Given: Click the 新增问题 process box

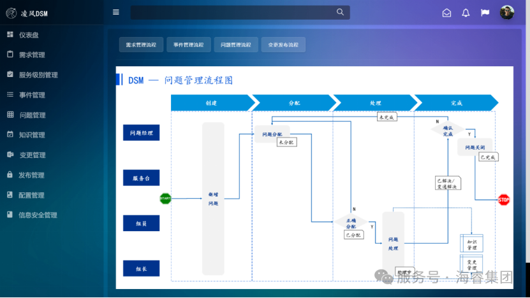Looking at the screenshot, I should pos(213,199).
